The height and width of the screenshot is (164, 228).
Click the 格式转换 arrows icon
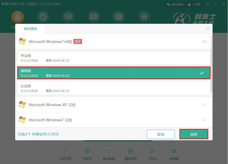coord(109,151)
